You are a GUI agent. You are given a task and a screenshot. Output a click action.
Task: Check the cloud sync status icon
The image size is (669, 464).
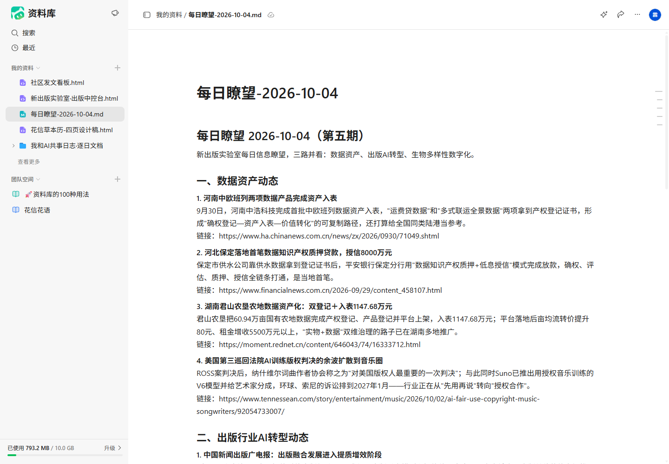click(271, 15)
